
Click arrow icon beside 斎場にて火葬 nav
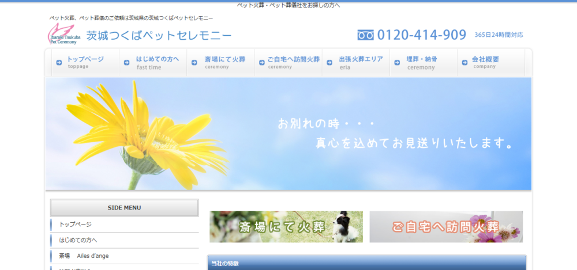(x=194, y=62)
